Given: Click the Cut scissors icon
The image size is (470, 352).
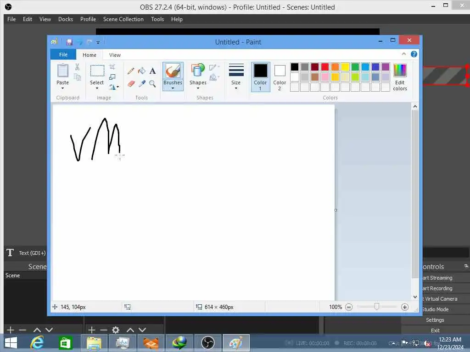Looking at the screenshot, I should click(x=77, y=67).
